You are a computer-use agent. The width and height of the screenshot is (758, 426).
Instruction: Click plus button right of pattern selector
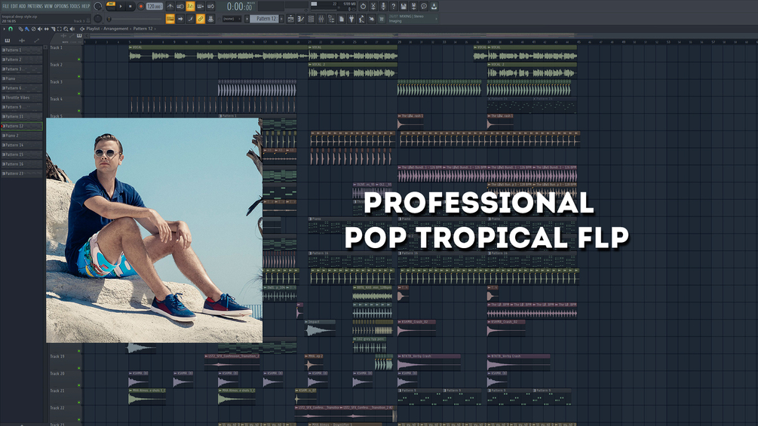point(281,19)
